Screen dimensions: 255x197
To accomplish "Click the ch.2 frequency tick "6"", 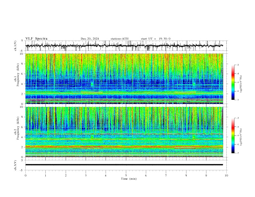I will coord(23,127).
